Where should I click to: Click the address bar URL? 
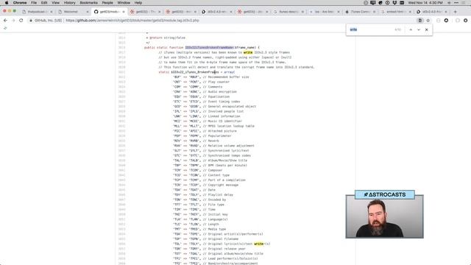[132, 21]
